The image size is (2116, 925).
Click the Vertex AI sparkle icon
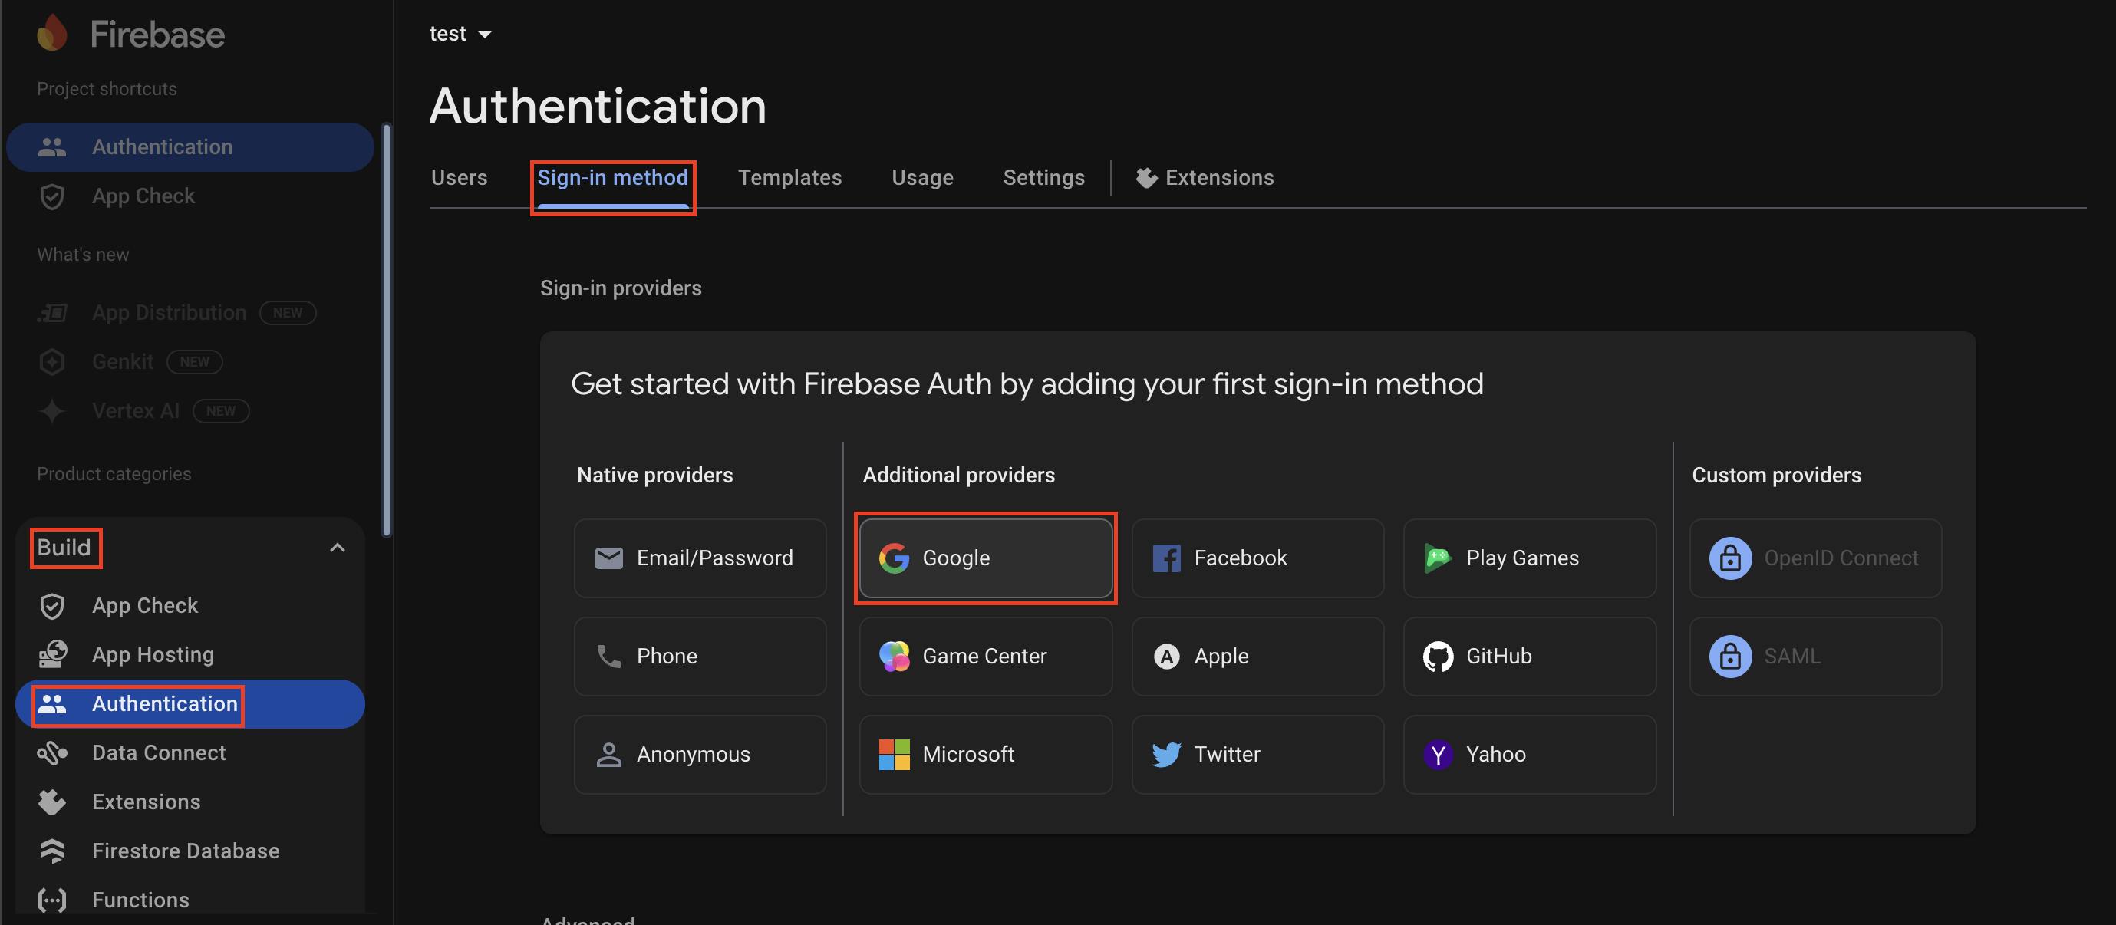click(51, 411)
